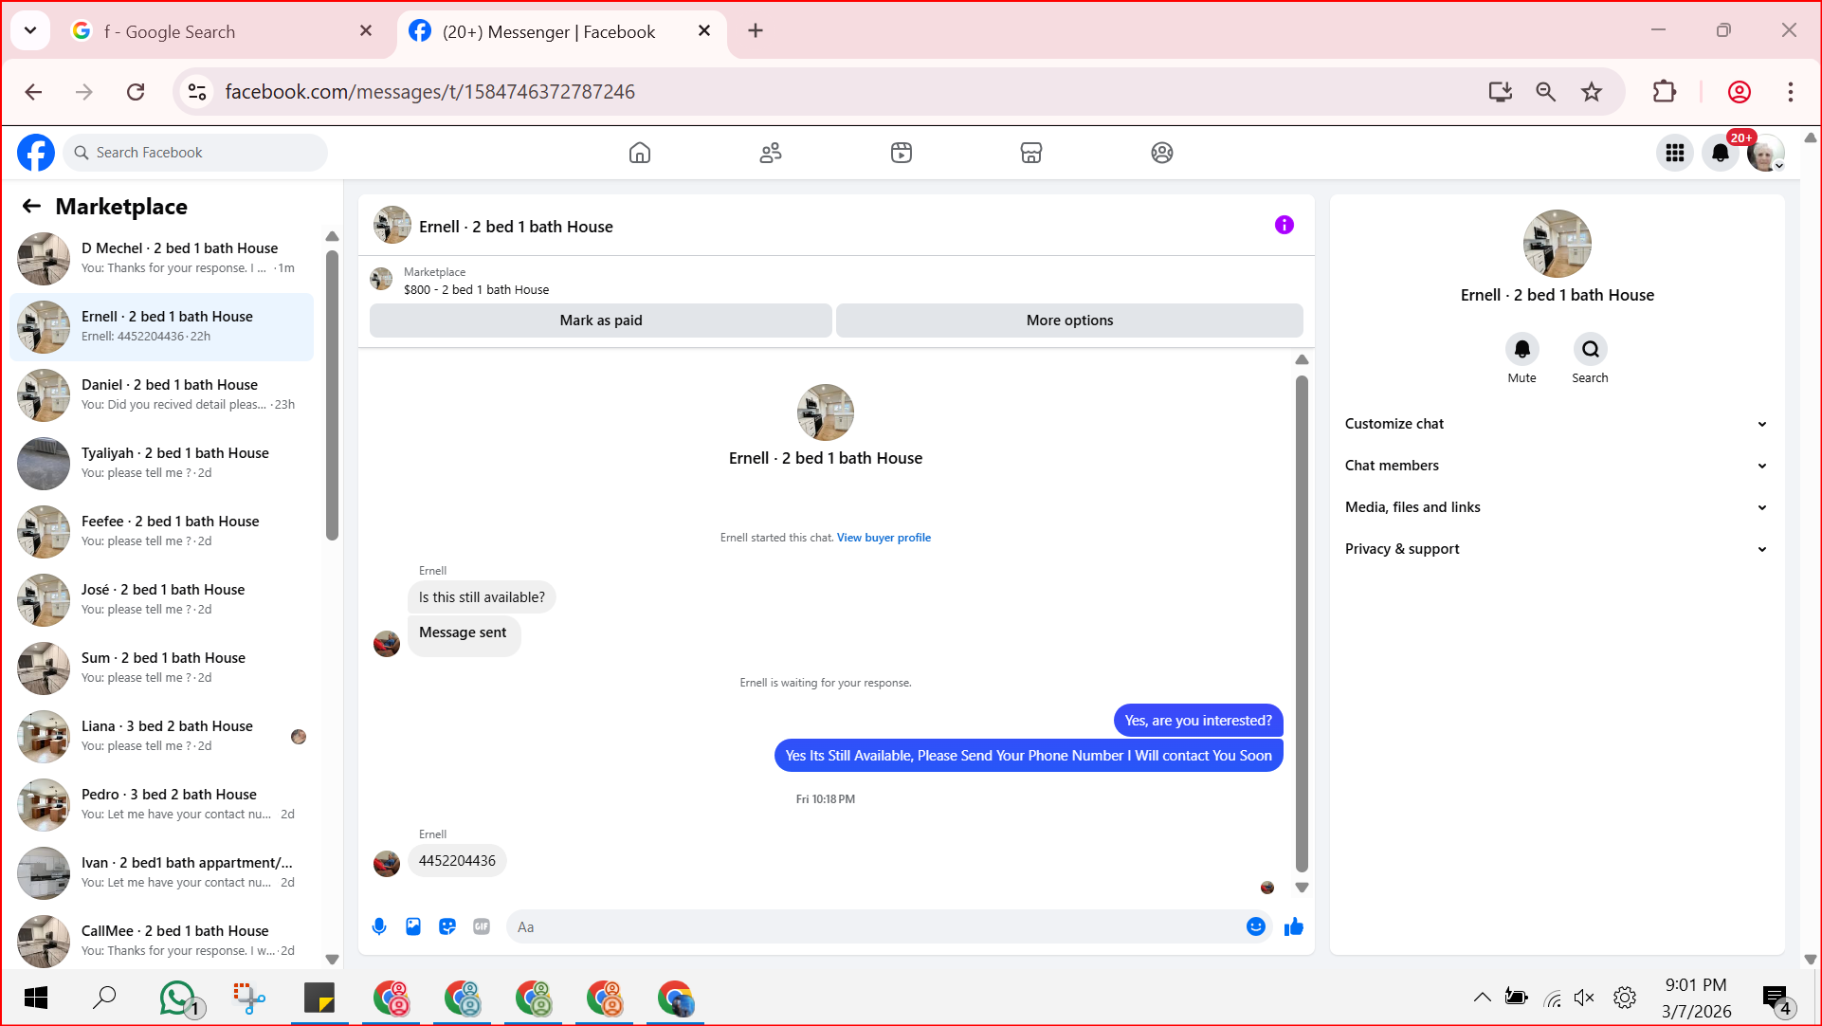This screenshot has width=1822, height=1026.
Task: Open Liana 3 bed 2 bath House chat
Action: tap(162, 736)
